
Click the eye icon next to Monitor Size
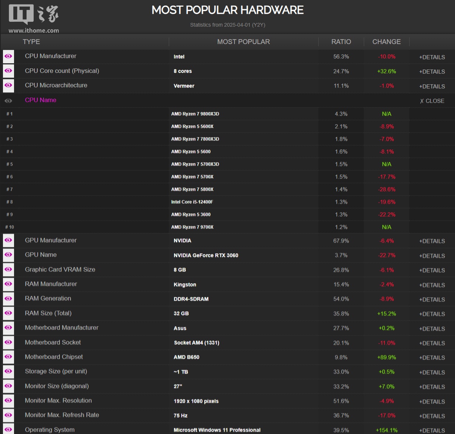[8, 386]
